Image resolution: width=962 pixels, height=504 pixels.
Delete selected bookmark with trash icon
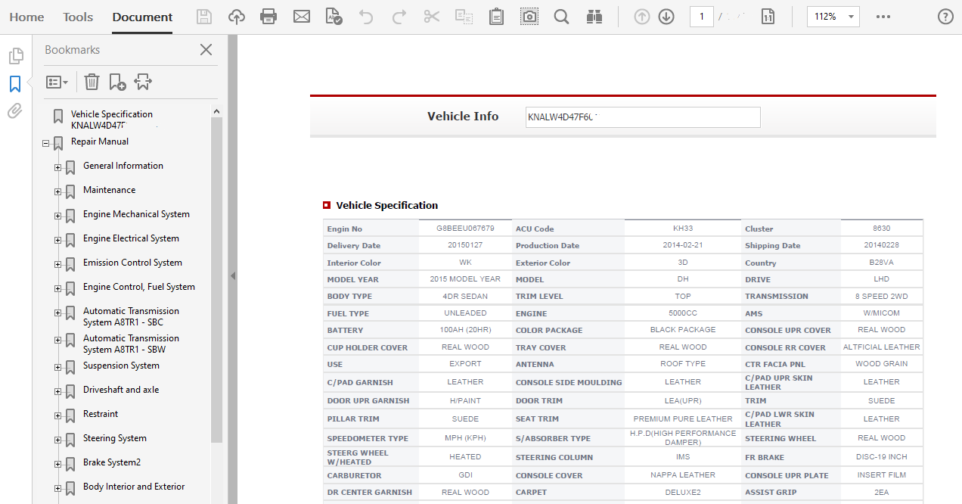pos(92,82)
